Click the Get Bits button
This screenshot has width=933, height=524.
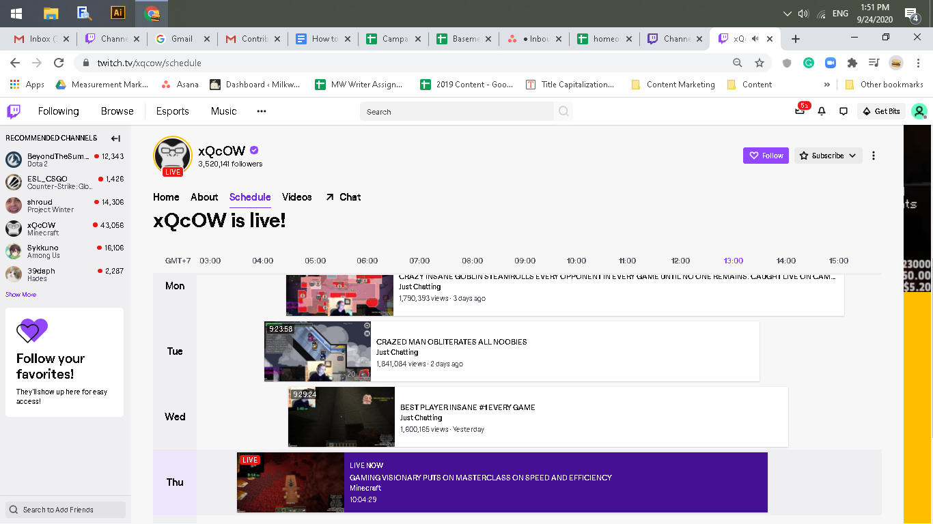[x=881, y=111]
